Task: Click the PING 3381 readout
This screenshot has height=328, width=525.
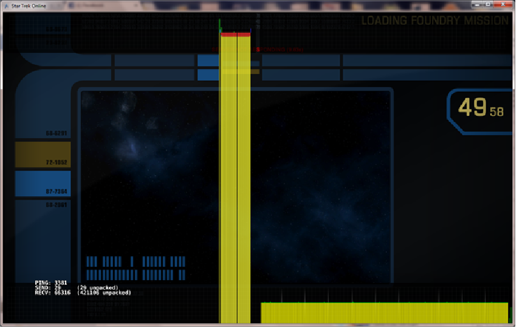Action: click(x=51, y=283)
